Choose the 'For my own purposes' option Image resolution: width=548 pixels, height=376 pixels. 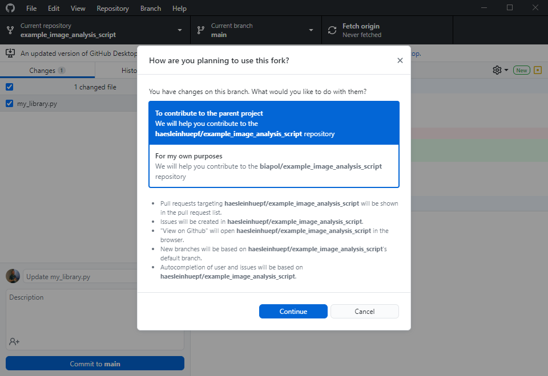pyautogui.click(x=273, y=166)
